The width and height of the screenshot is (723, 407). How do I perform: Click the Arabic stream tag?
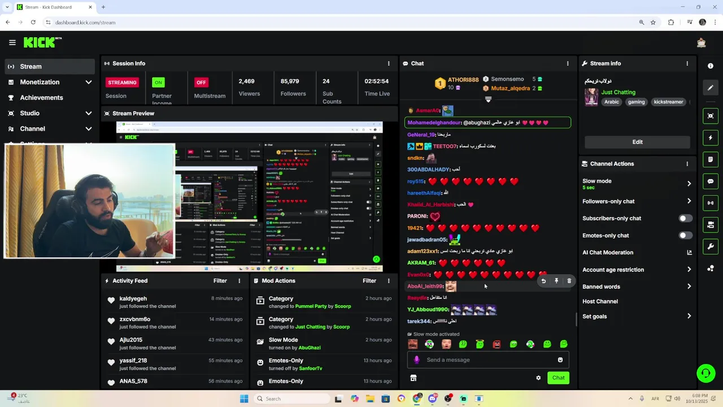612,102
